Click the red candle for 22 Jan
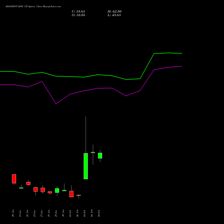This screenshot has width=224, height=224. coord(28,183)
